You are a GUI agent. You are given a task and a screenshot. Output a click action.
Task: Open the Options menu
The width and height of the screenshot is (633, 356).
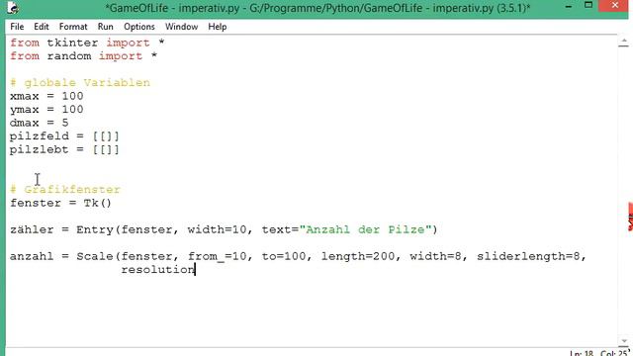click(x=139, y=27)
